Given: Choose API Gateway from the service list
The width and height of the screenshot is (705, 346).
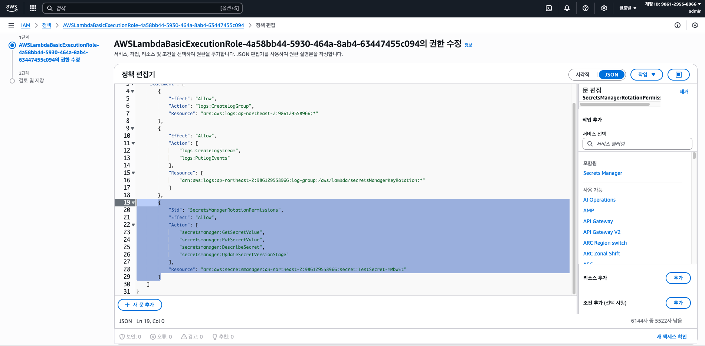Looking at the screenshot, I should (x=598, y=221).
